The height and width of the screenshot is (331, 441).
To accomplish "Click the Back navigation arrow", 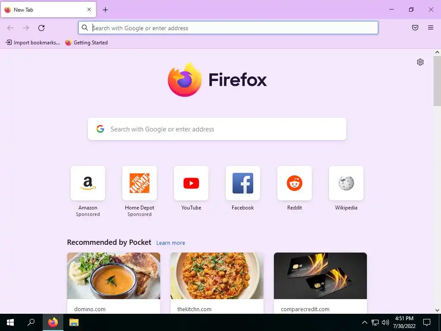I will click(x=10, y=28).
